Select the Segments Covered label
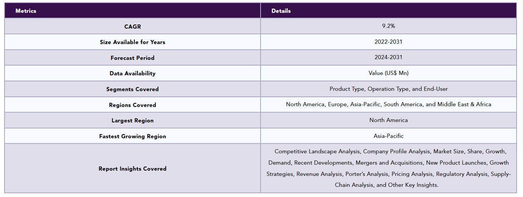The image size is (523, 197). (x=133, y=89)
